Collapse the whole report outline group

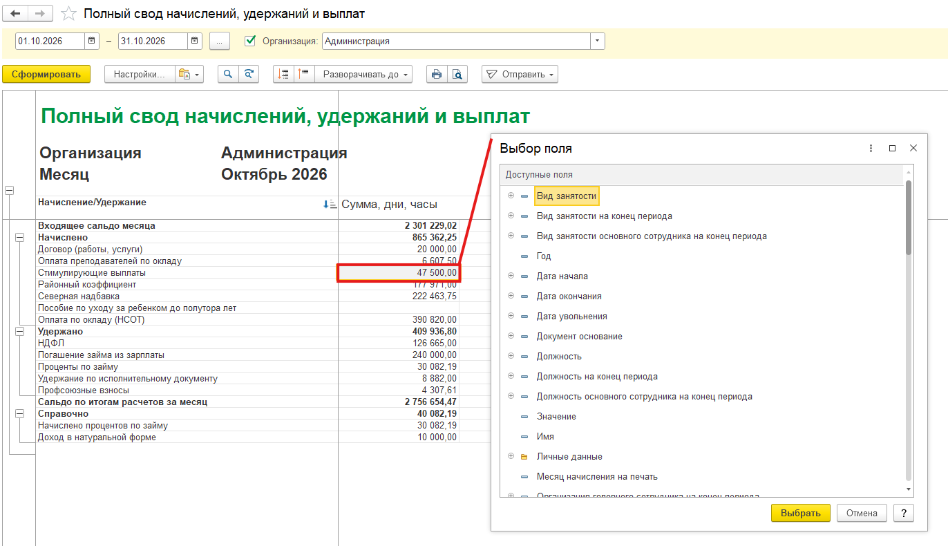pyautogui.click(x=9, y=191)
